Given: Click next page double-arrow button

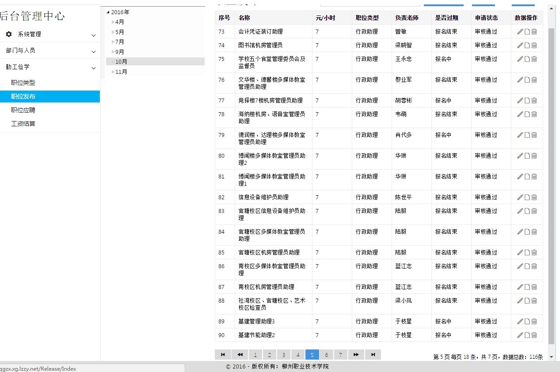Looking at the screenshot, I should [x=356, y=354].
